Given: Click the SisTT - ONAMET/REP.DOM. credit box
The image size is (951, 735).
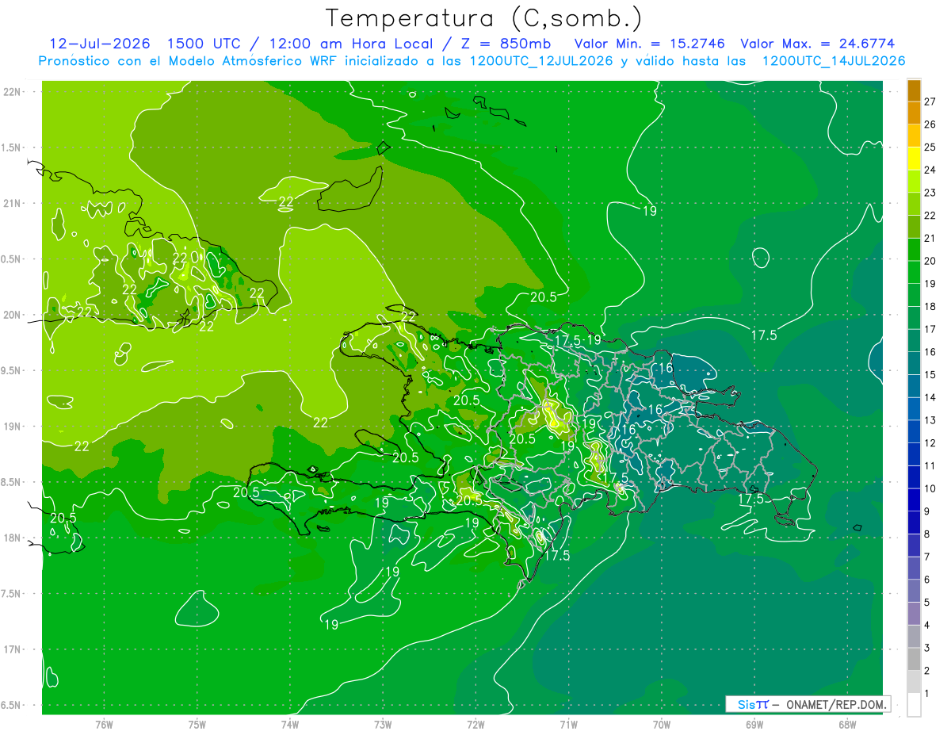Looking at the screenshot, I should pos(808,704).
